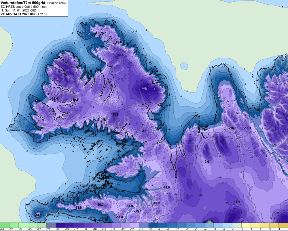Click the legend color swatch labeled -24
Viewport: 288px width, 231px height.
point(23,225)
